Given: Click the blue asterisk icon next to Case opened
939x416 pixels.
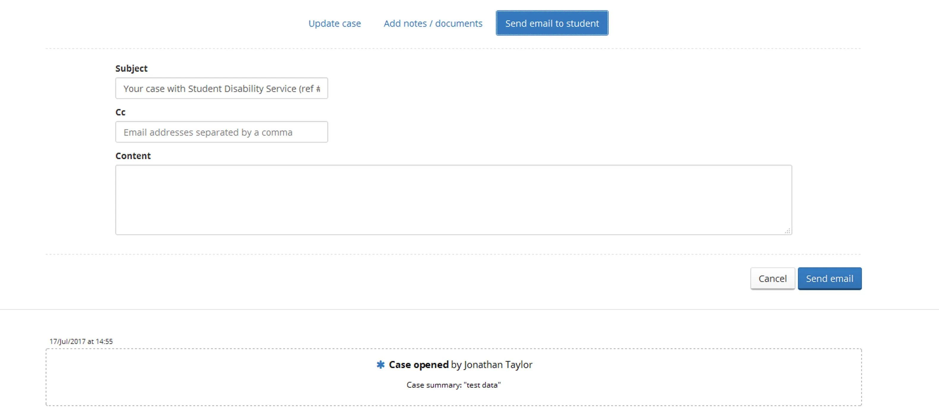Looking at the screenshot, I should [x=381, y=364].
